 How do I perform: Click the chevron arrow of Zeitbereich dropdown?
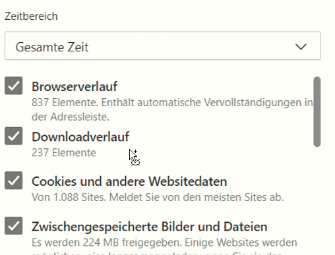pos(301,47)
